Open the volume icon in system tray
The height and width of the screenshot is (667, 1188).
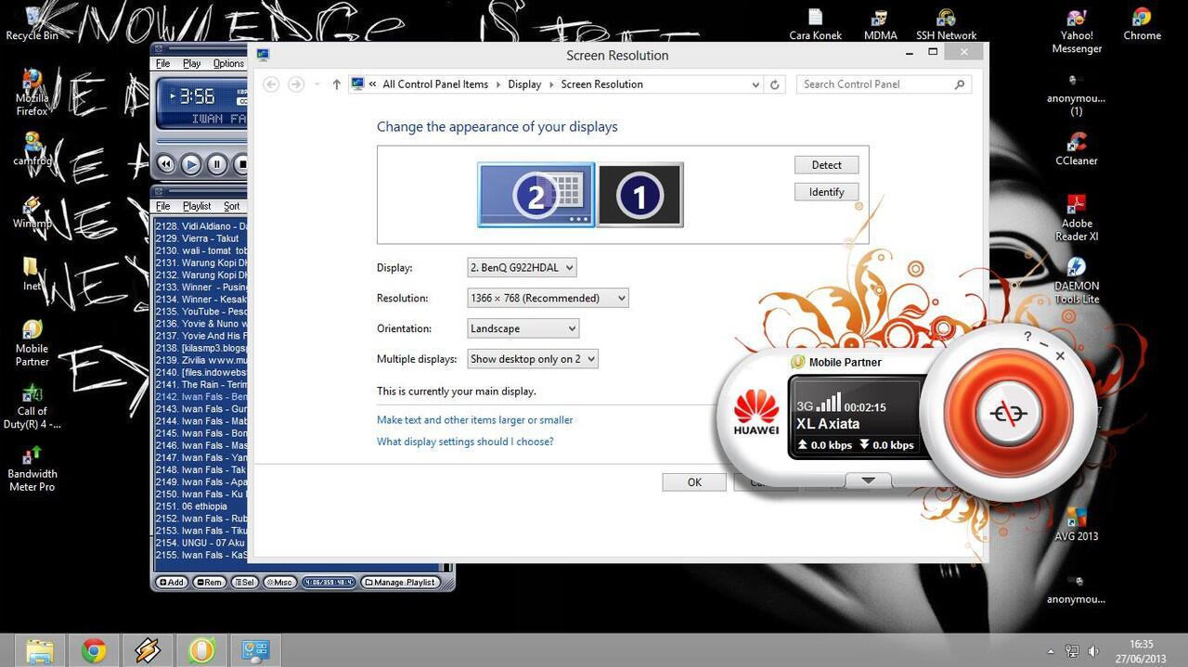[1093, 651]
